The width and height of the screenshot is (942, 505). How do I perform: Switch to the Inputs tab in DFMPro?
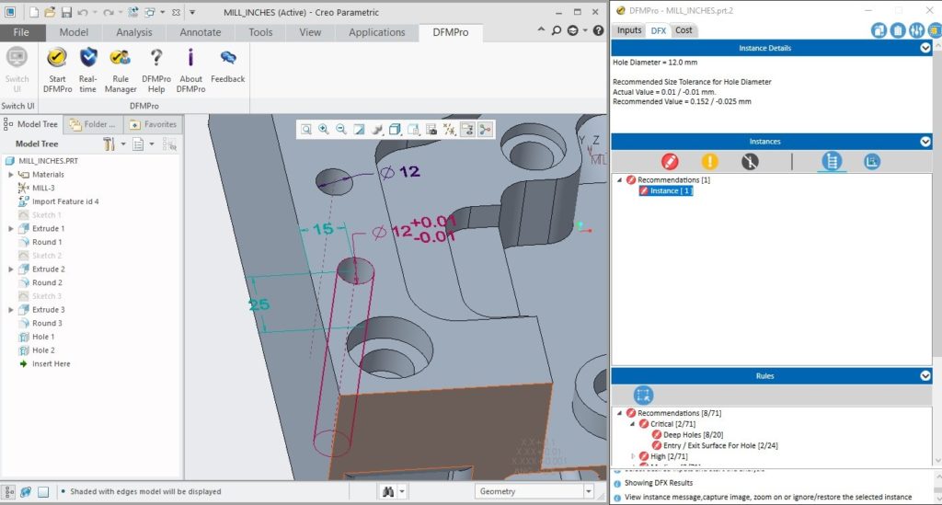(x=629, y=30)
